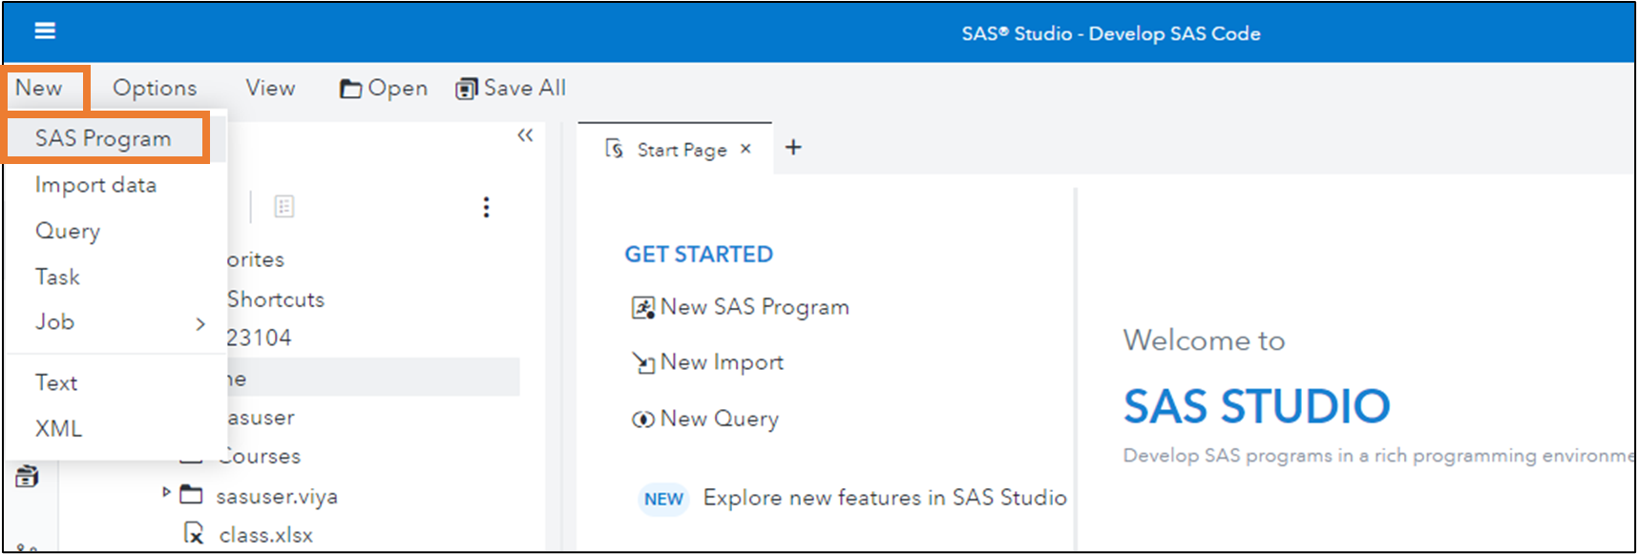Collapse the navigation pane with double chevron

[x=525, y=135]
